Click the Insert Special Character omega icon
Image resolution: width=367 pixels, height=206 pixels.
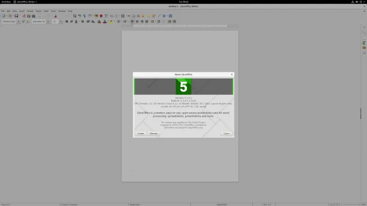point(123,16)
